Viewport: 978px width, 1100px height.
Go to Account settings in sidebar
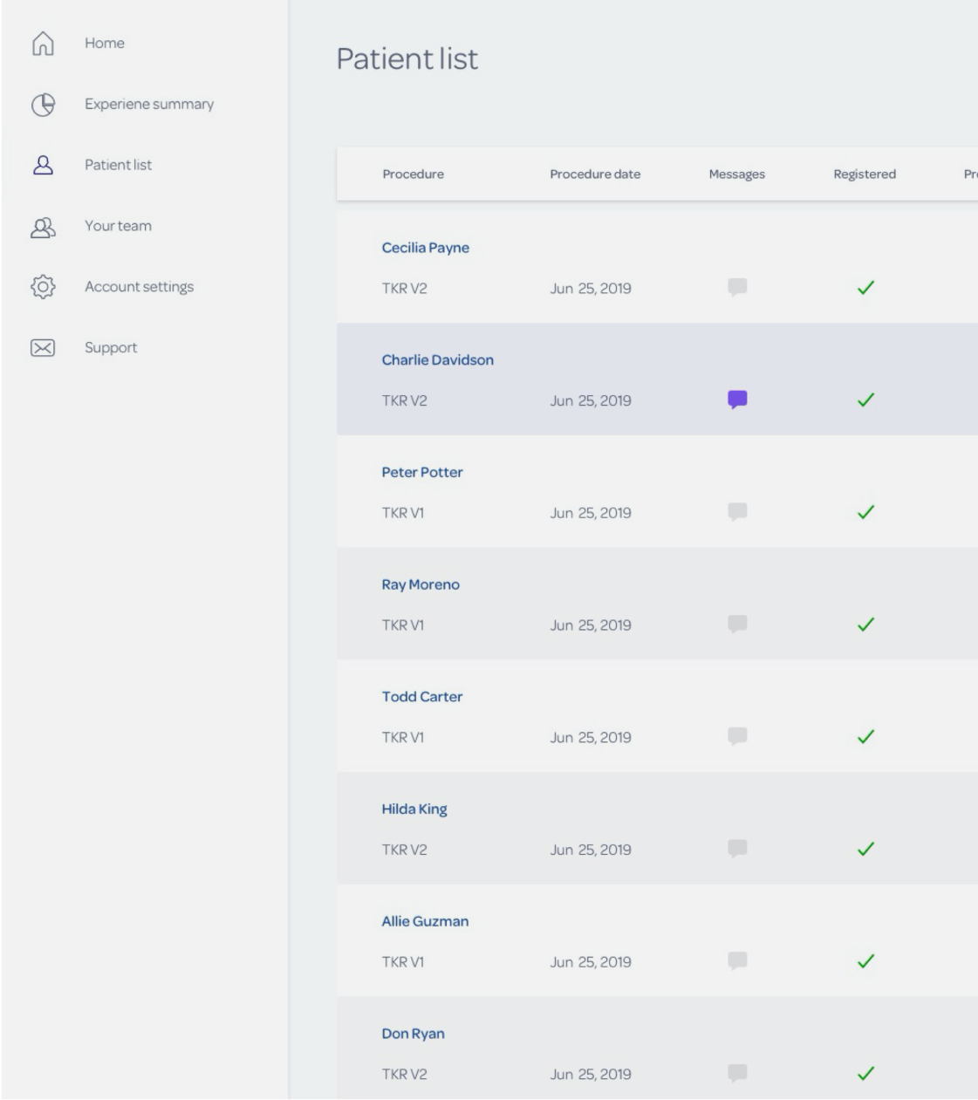pos(139,287)
